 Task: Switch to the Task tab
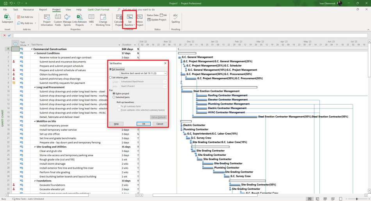point(16,9)
